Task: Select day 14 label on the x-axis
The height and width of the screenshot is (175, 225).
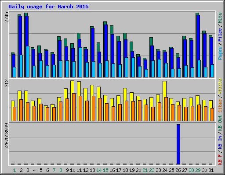Action: [99, 170]
